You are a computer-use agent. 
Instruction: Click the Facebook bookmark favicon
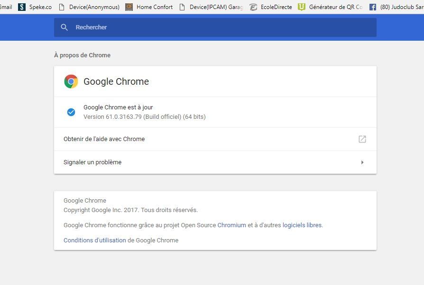pyautogui.click(x=373, y=7)
